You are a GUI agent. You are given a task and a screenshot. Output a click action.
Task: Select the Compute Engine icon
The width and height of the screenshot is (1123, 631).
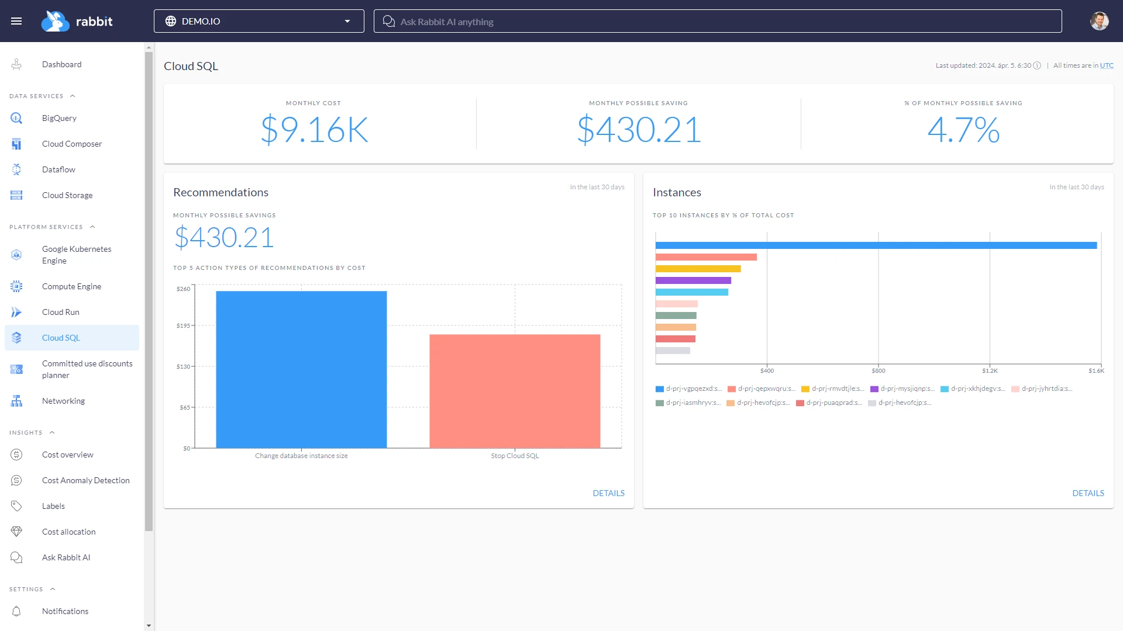point(16,286)
